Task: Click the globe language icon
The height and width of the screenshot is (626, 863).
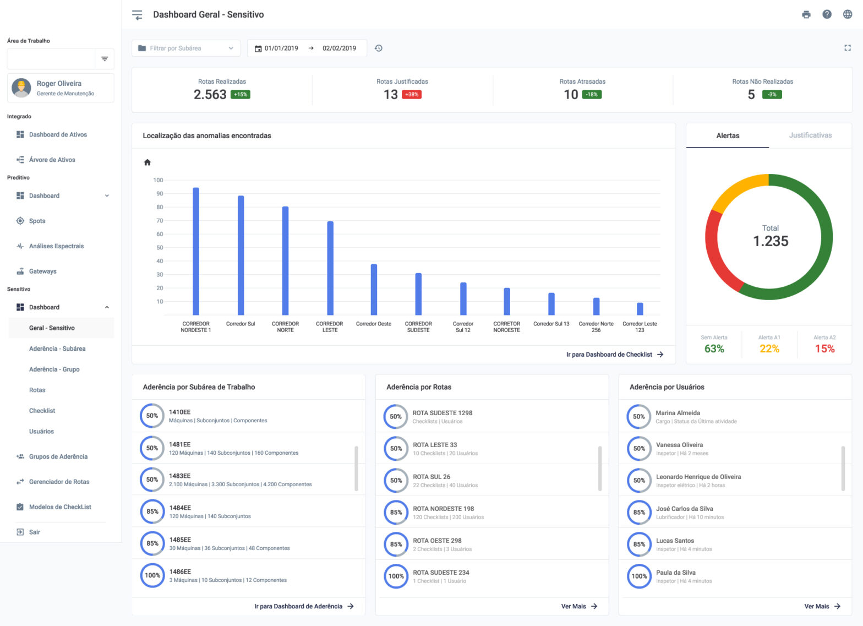Action: click(848, 15)
